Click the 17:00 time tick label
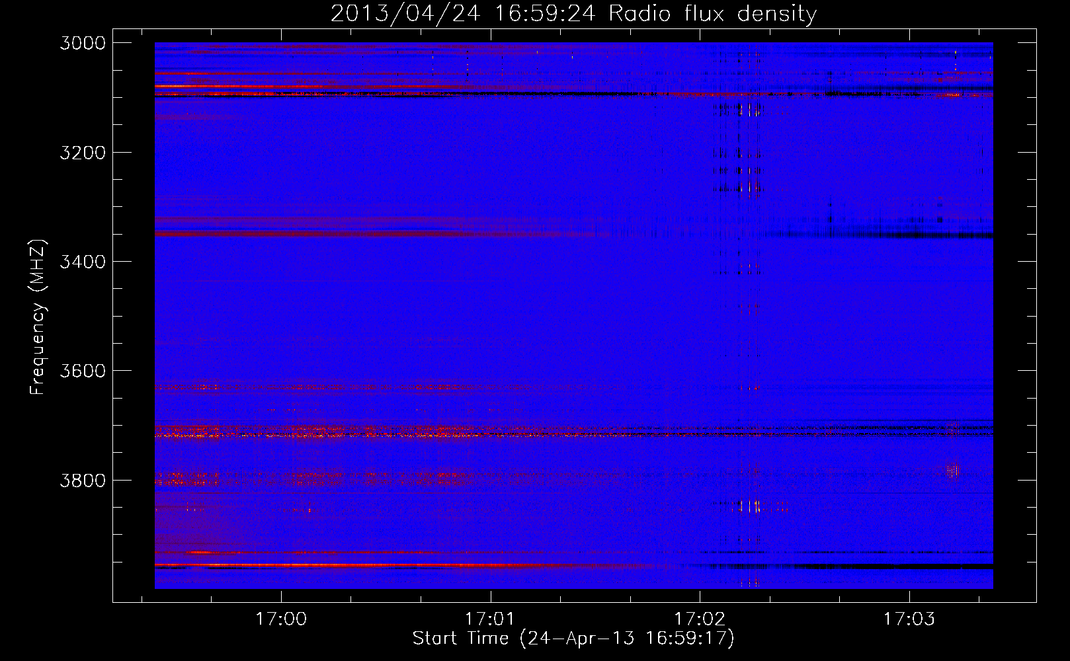The image size is (1070, 661). [x=281, y=619]
